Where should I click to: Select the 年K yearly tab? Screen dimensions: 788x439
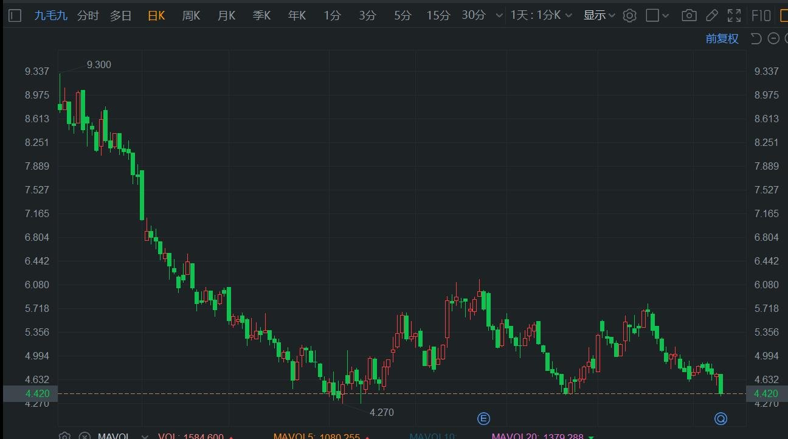[297, 15]
